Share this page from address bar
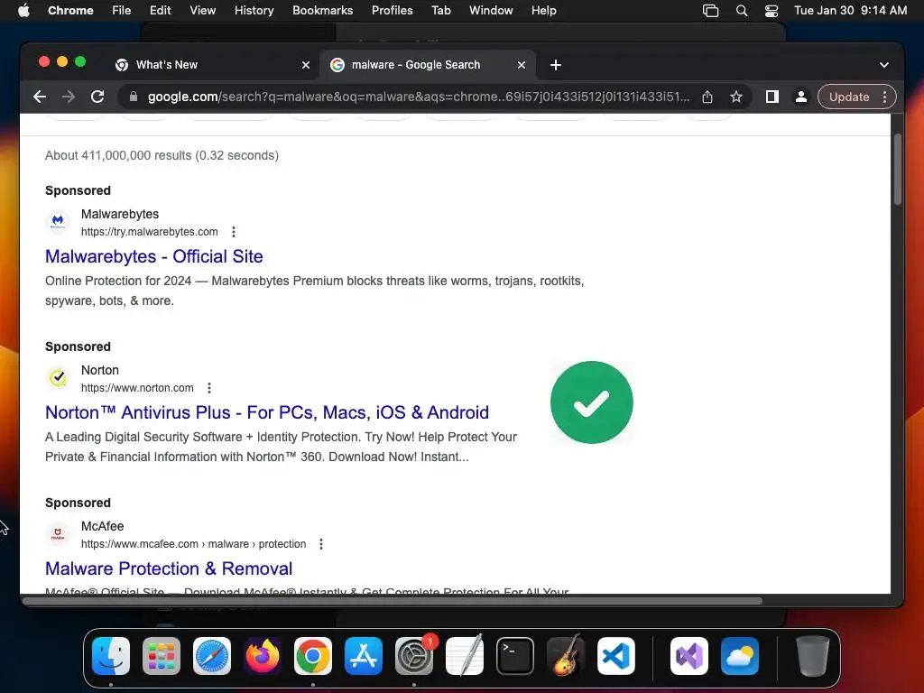Image resolution: width=924 pixels, height=693 pixels. click(x=707, y=97)
